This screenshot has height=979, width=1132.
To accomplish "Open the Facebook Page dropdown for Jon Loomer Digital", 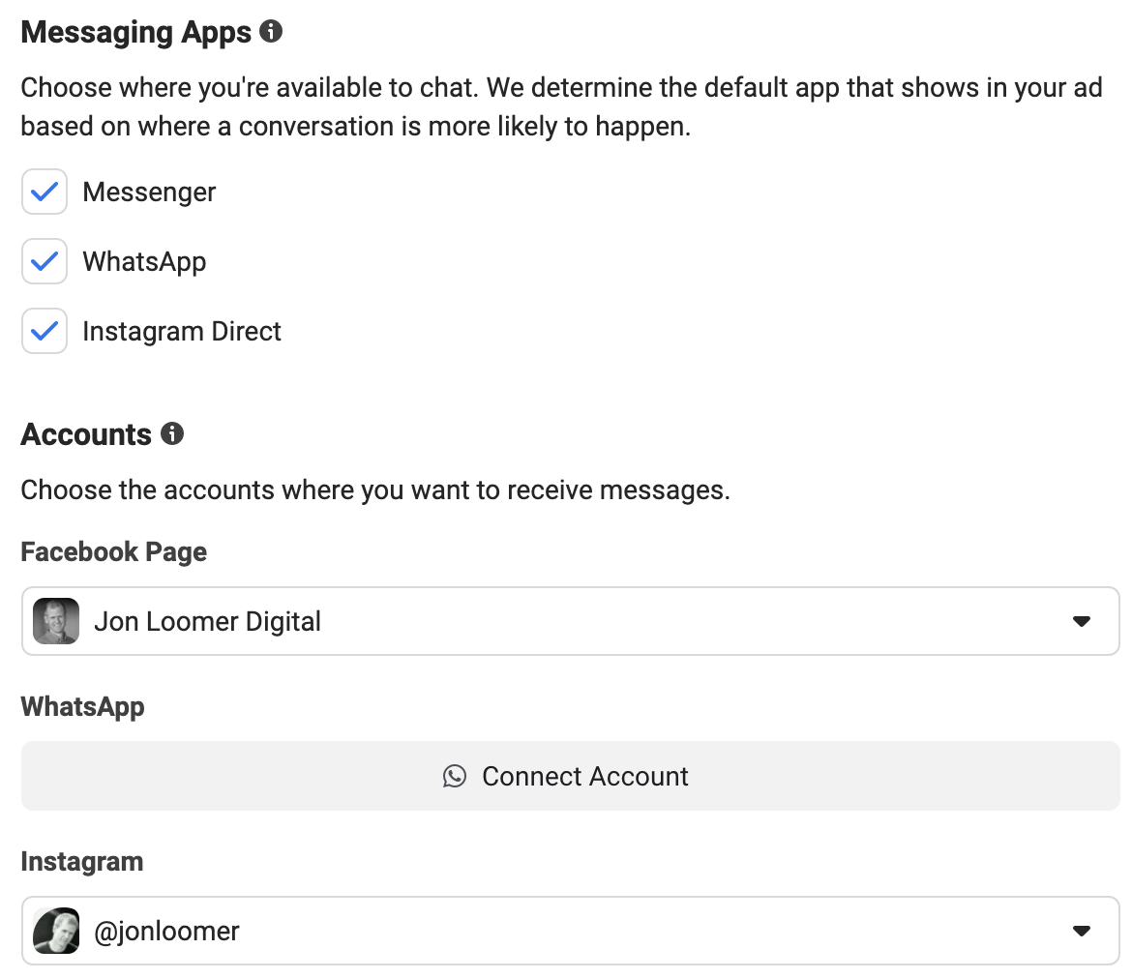I will pyautogui.click(x=570, y=621).
